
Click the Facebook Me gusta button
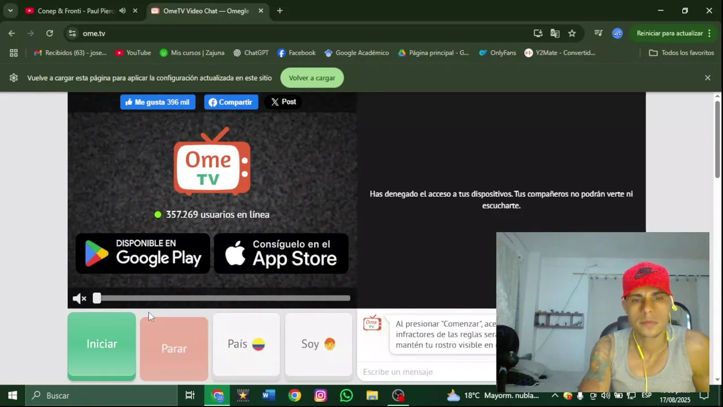pos(158,102)
